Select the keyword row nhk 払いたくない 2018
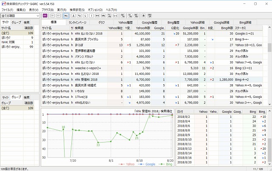The image size is (272, 171). (x=152, y=34)
